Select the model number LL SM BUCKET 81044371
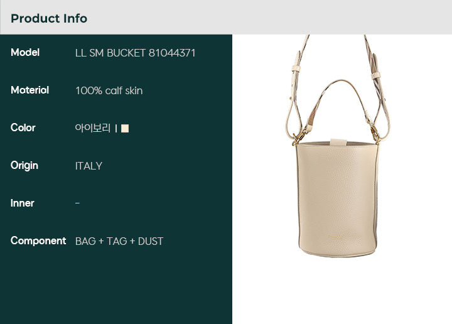 135,53
